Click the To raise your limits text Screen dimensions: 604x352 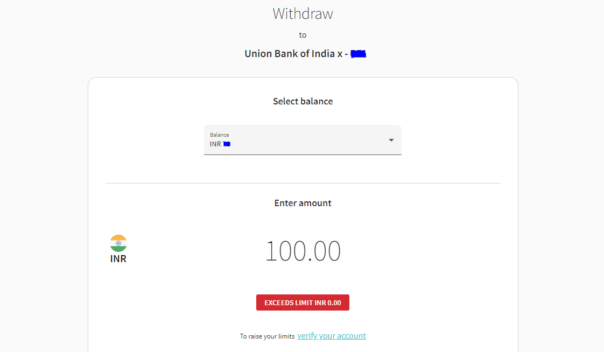[267, 336]
